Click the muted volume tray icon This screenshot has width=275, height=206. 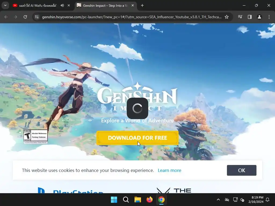pos(242,200)
